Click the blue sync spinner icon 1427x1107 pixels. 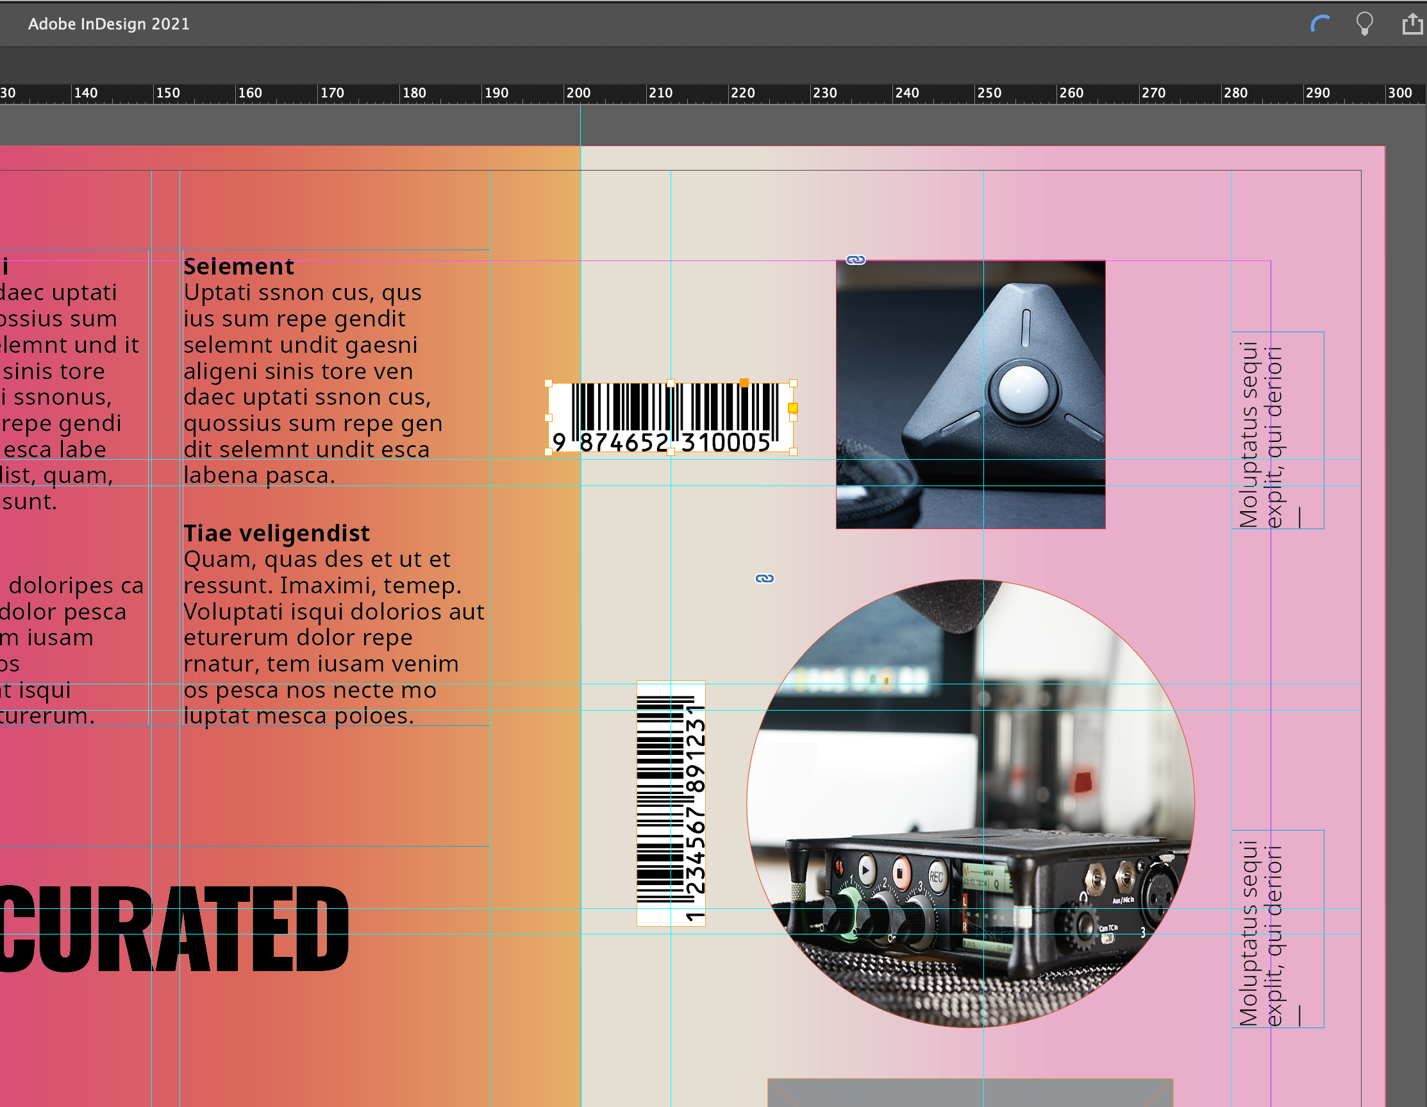coord(1320,24)
